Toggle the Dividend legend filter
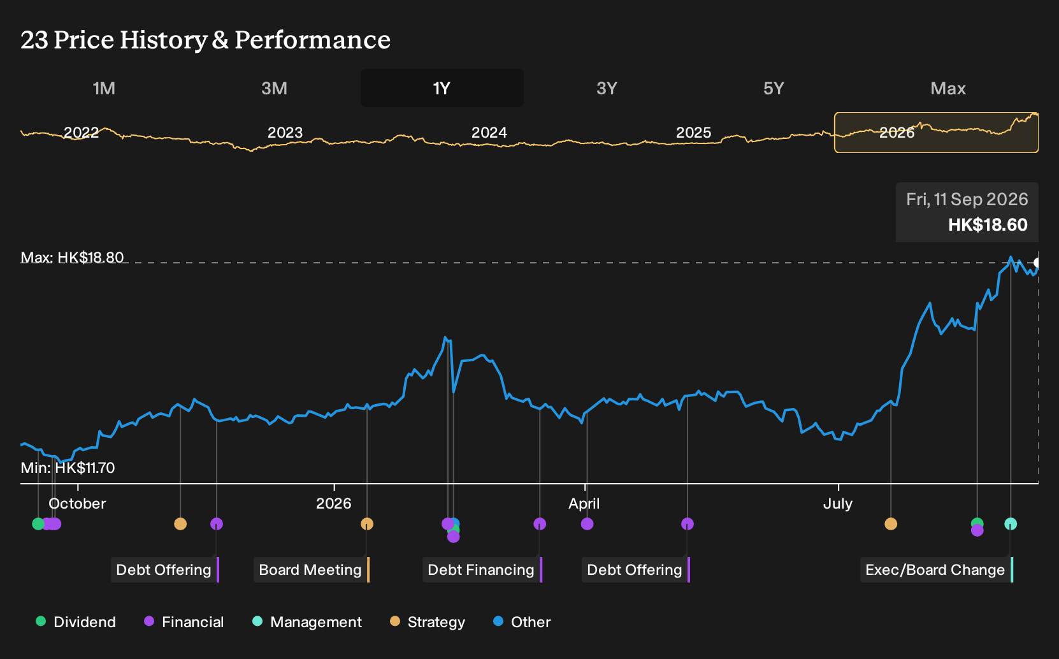 76,622
